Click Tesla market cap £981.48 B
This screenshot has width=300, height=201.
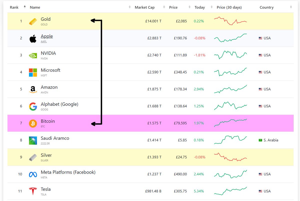pyautogui.click(x=153, y=191)
